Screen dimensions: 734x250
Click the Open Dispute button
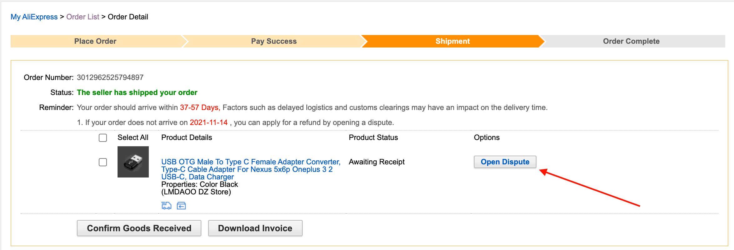point(505,162)
